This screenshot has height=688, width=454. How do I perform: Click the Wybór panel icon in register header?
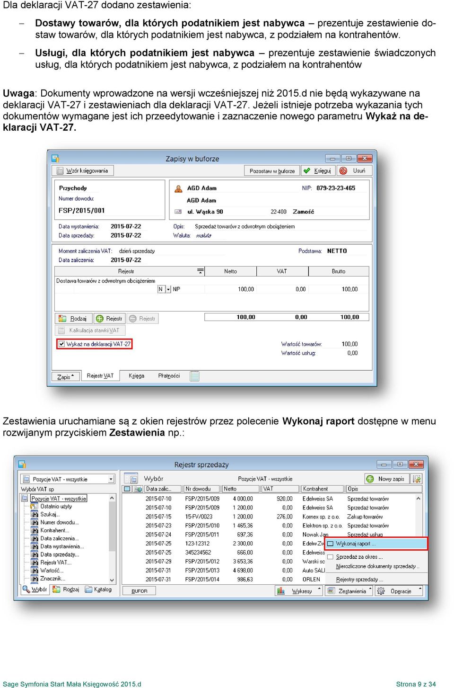coord(131,479)
